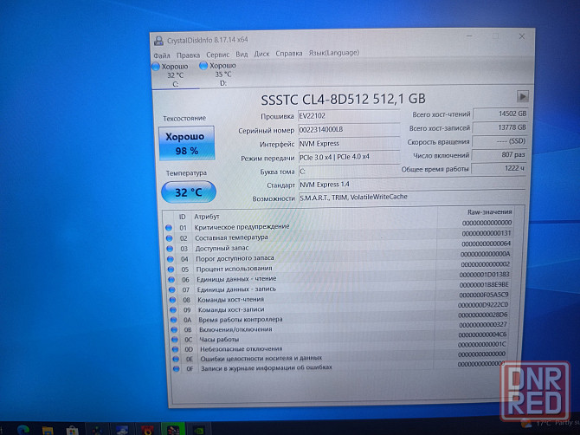
Task: Select the C: disk tab at 32 °C
Action: pyautogui.click(x=175, y=75)
